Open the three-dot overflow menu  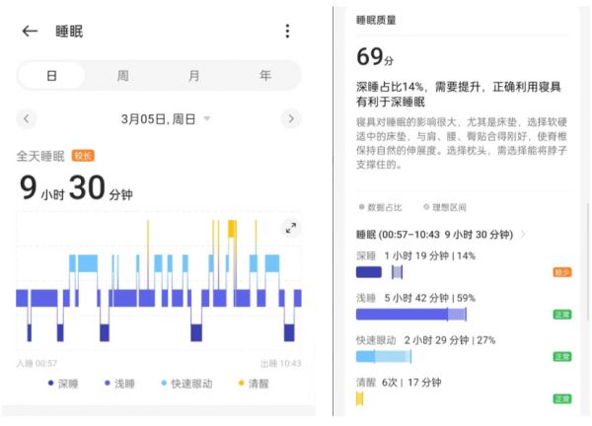coord(287,32)
